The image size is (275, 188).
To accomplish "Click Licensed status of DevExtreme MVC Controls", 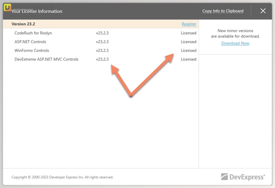I will [x=188, y=59].
